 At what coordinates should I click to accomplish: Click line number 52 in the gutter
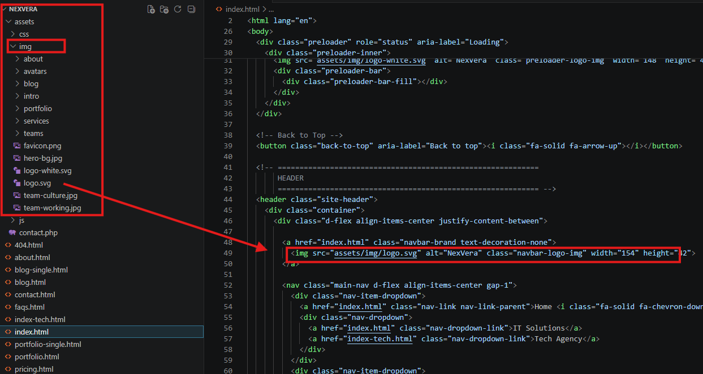pyautogui.click(x=228, y=285)
